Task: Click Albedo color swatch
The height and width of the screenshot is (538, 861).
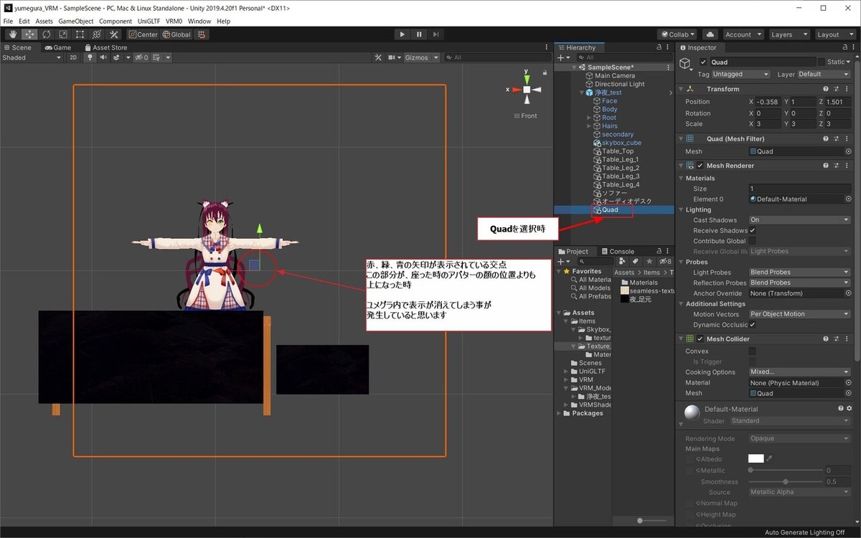Action: tap(756, 458)
